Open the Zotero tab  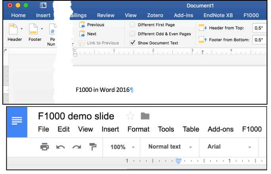pos(155,15)
